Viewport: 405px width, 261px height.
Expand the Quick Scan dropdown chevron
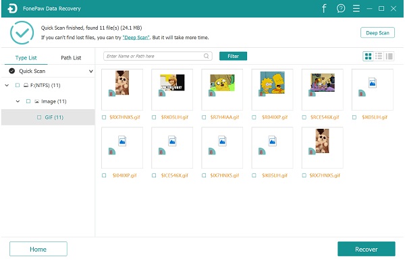coord(90,71)
